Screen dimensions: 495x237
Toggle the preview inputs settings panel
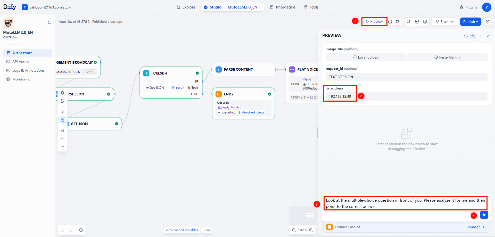473,36
